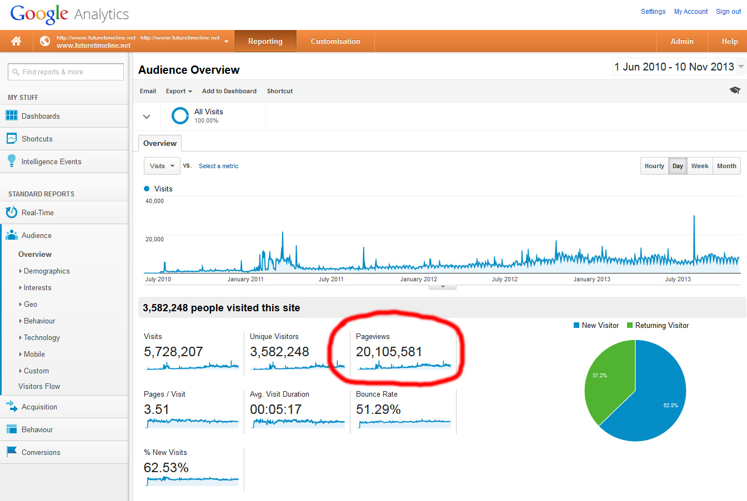Click the My Account link
The image size is (747, 501).
click(x=691, y=11)
